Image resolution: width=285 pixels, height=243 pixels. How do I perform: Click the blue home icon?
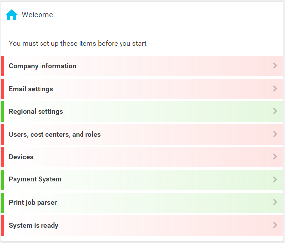tap(12, 15)
